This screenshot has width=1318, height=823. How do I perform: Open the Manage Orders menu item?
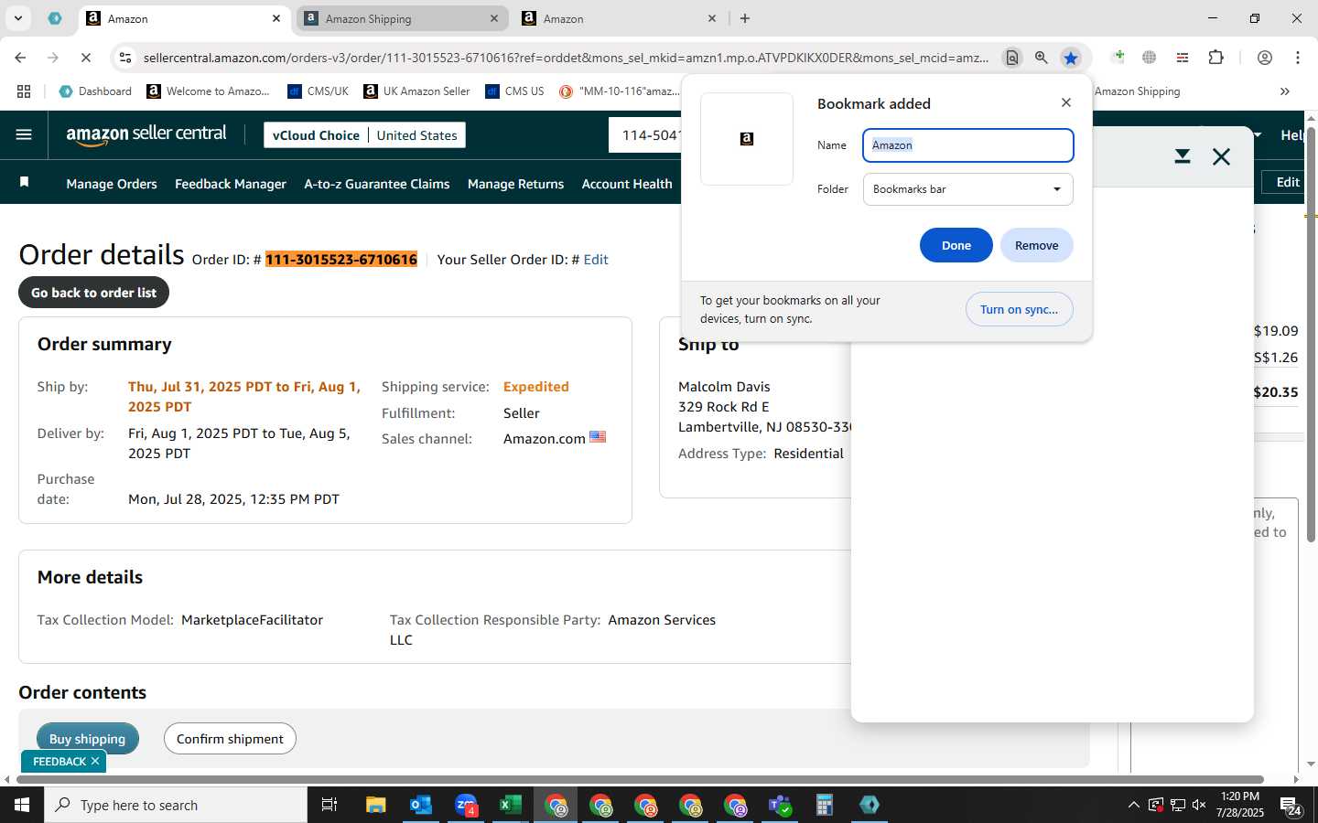click(x=112, y=184)
